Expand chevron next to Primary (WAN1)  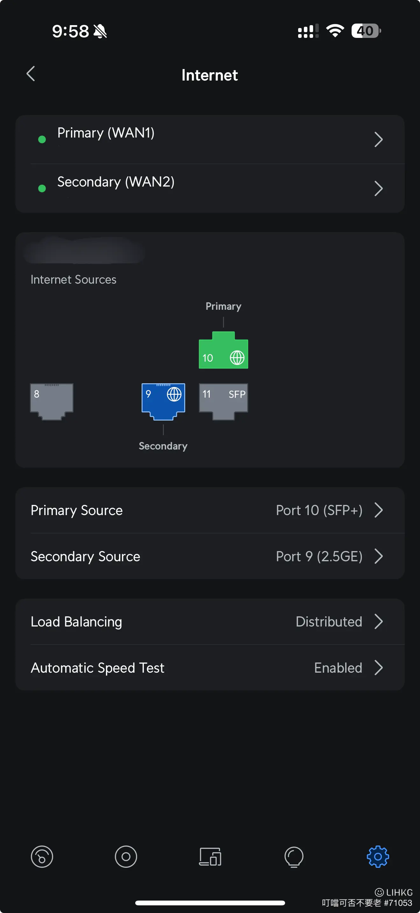tap(379, 139)
